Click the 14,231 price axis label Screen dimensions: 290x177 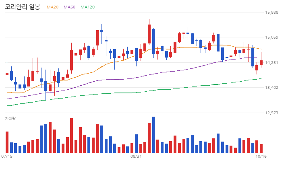(x=271, y=63)
